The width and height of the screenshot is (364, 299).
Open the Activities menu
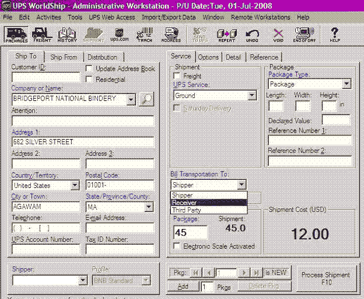[48, 17]
